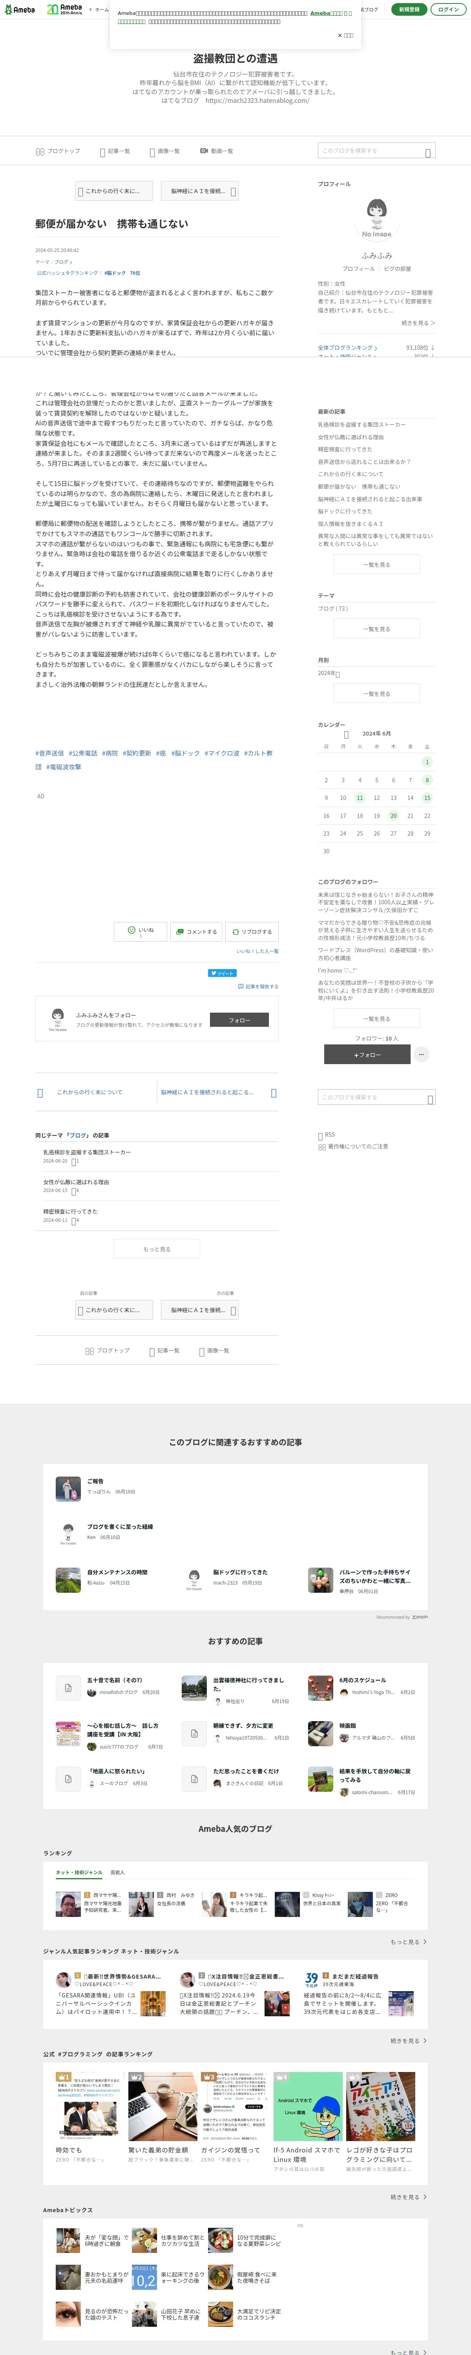Click 一覧を見る under テーマ
The width and height of the screenshot is (471, 2355).
point(377,629)
